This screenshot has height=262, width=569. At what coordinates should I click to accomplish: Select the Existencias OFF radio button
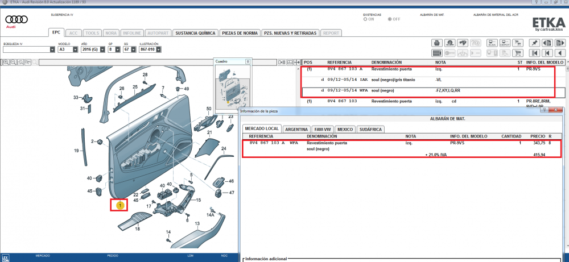click(x=390, y=19)
